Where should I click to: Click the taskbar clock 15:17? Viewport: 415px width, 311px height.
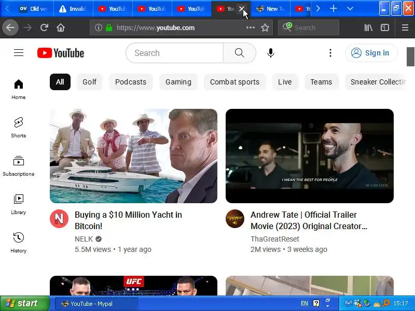pos(400,303)
